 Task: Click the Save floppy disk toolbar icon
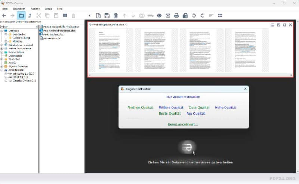pos(107,16)
